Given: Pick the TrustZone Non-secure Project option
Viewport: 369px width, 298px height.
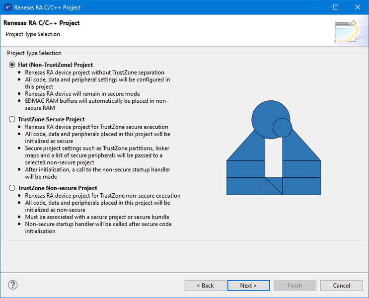Looking at the screenshot, I should click(x=12, y=188).
